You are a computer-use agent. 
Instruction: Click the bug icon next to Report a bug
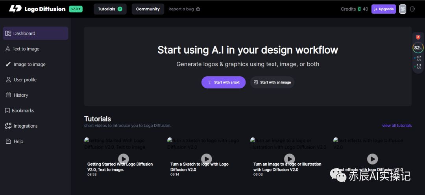tap(198, 9)
